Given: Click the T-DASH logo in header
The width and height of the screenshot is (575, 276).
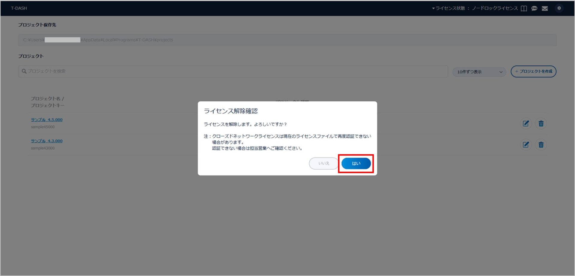Looking at the screenshot, I should pyautogui.click(x=19, y=8).
